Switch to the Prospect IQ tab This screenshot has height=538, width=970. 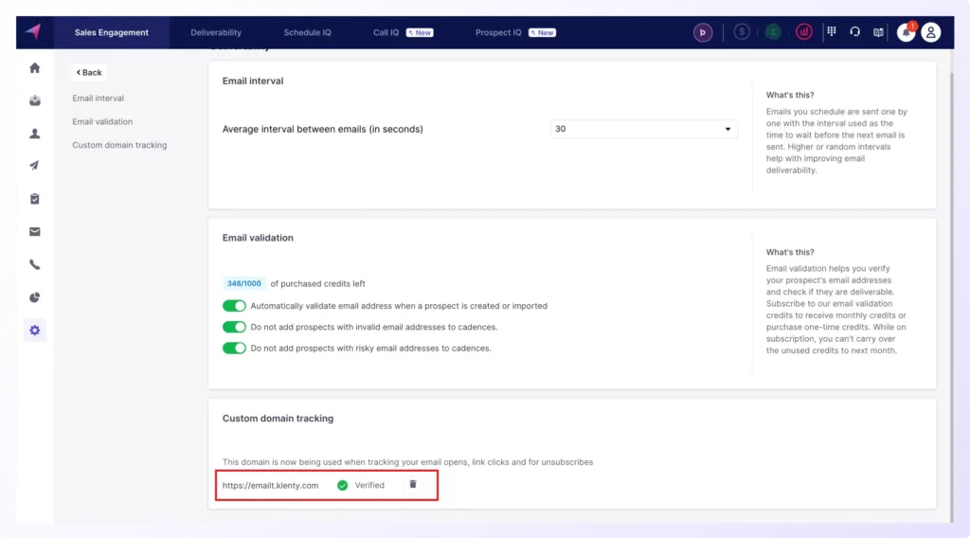[498, 32]
